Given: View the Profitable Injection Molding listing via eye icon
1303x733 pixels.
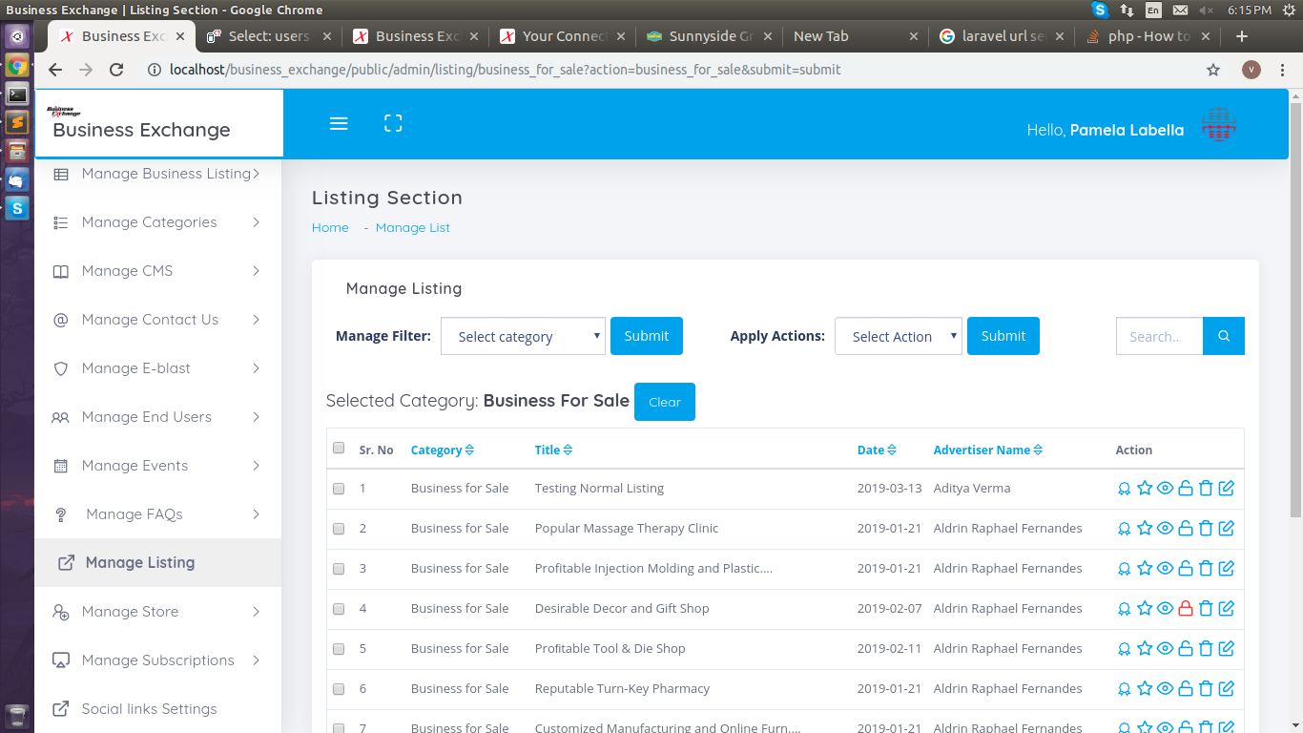Looking at the screenshot, I should point(1165,569).
